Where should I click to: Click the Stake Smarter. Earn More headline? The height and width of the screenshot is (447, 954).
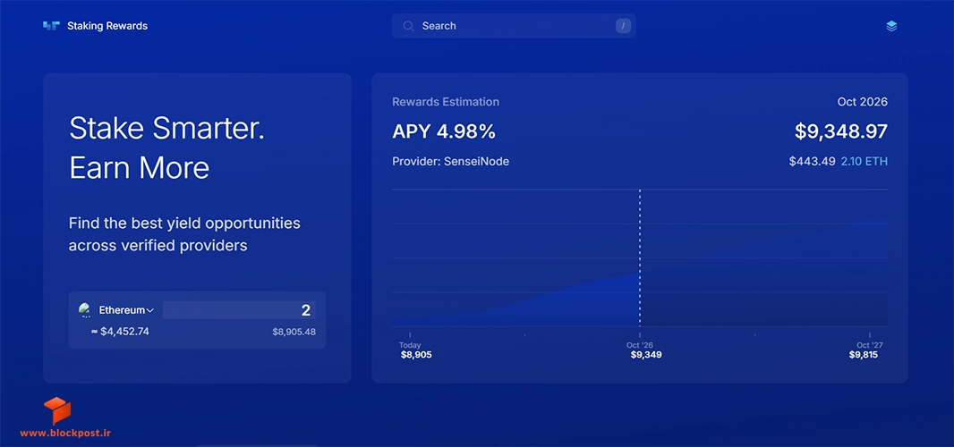click(x=166, y=148)
